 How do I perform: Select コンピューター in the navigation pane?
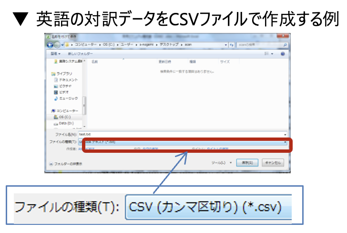pos(67,111)
